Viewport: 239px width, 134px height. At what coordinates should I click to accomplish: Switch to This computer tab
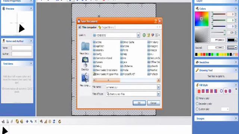pyautogui.click(x=88, y=27)
